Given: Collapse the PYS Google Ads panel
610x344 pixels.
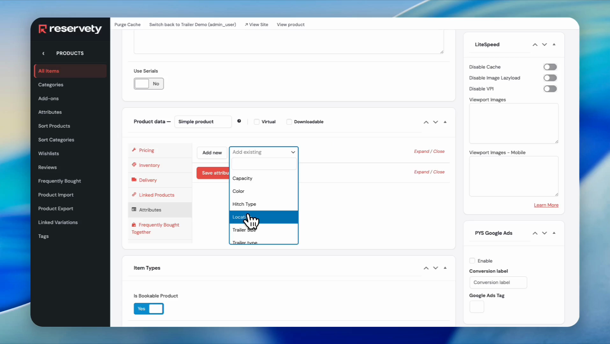Looking at the screenshot, I should (554, 233).
